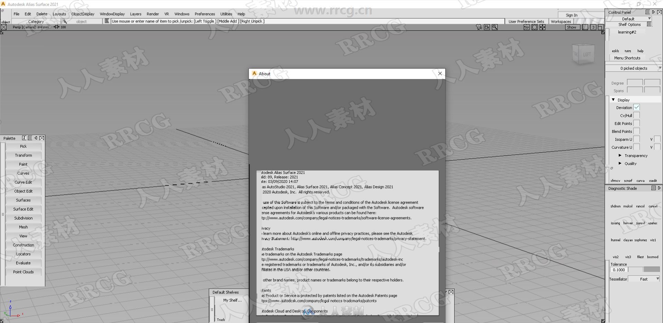Click the camera look-at icon in viewport bar
The height and width of the screenshot is (323, 663).
(x=479, y=27)
